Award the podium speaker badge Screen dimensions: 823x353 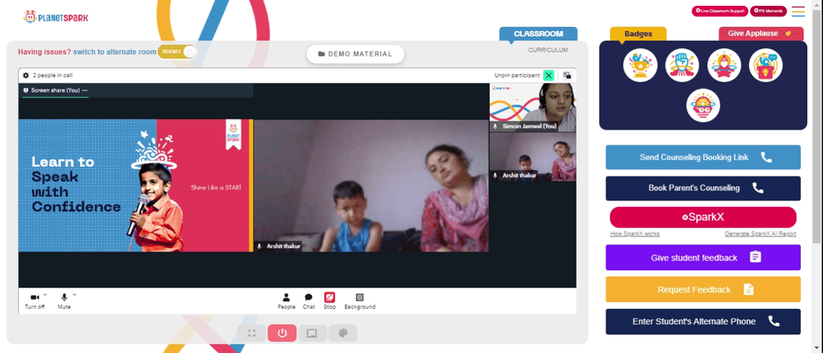(765, 65)
